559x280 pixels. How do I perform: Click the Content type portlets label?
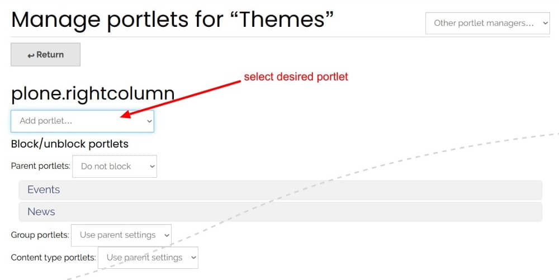[x=54, y=258]
